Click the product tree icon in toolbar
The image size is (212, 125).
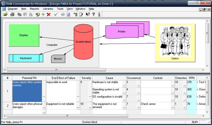[x=75, y=14]
